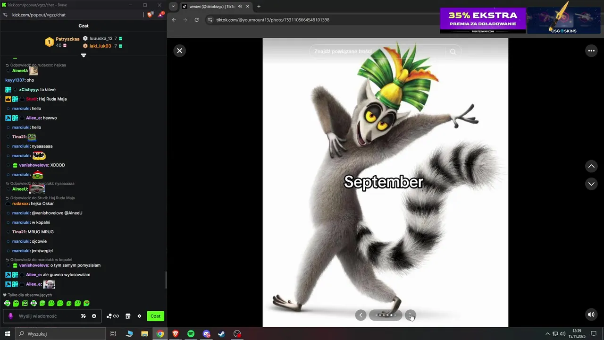This screenshot has height=340, width=604.
Task: Open the three-dots more options on TikTok
Action: click(591, 51)
